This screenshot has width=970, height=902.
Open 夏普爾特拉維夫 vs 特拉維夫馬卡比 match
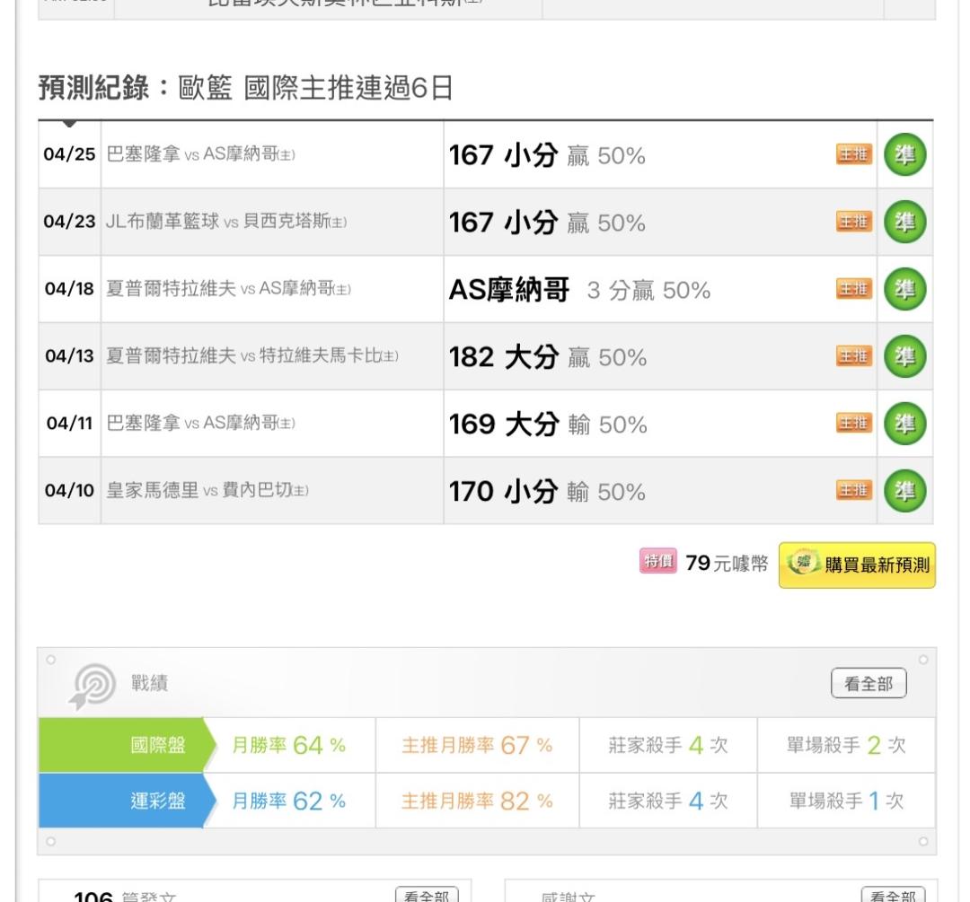point(252,356)
